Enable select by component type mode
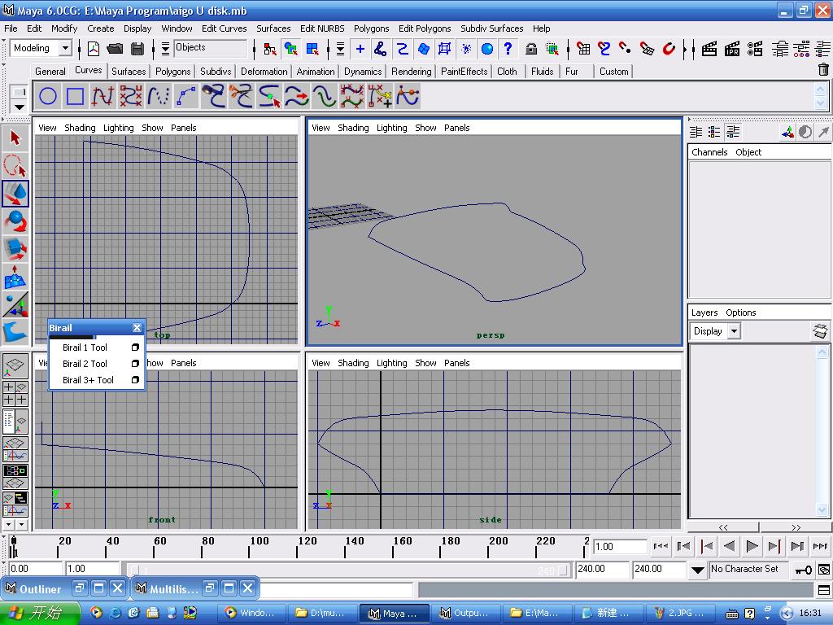 [312, 49]
